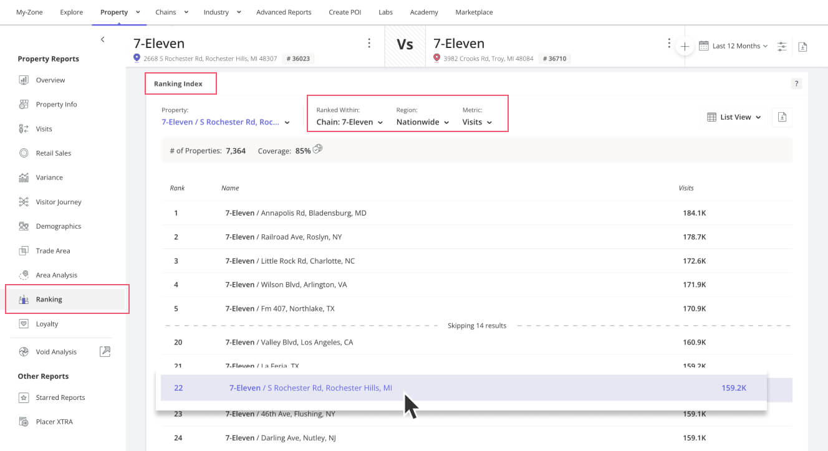This screenshot has height=451, width=828.
Task: Expand the Chains menu chevron
Action: click(x=185, y=12)
